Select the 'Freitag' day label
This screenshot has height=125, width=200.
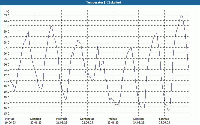(113, 119)
